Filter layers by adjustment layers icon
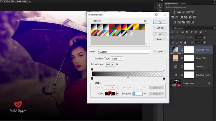The height and width of the screenshot is (121, 216). [x=187, y=32]
